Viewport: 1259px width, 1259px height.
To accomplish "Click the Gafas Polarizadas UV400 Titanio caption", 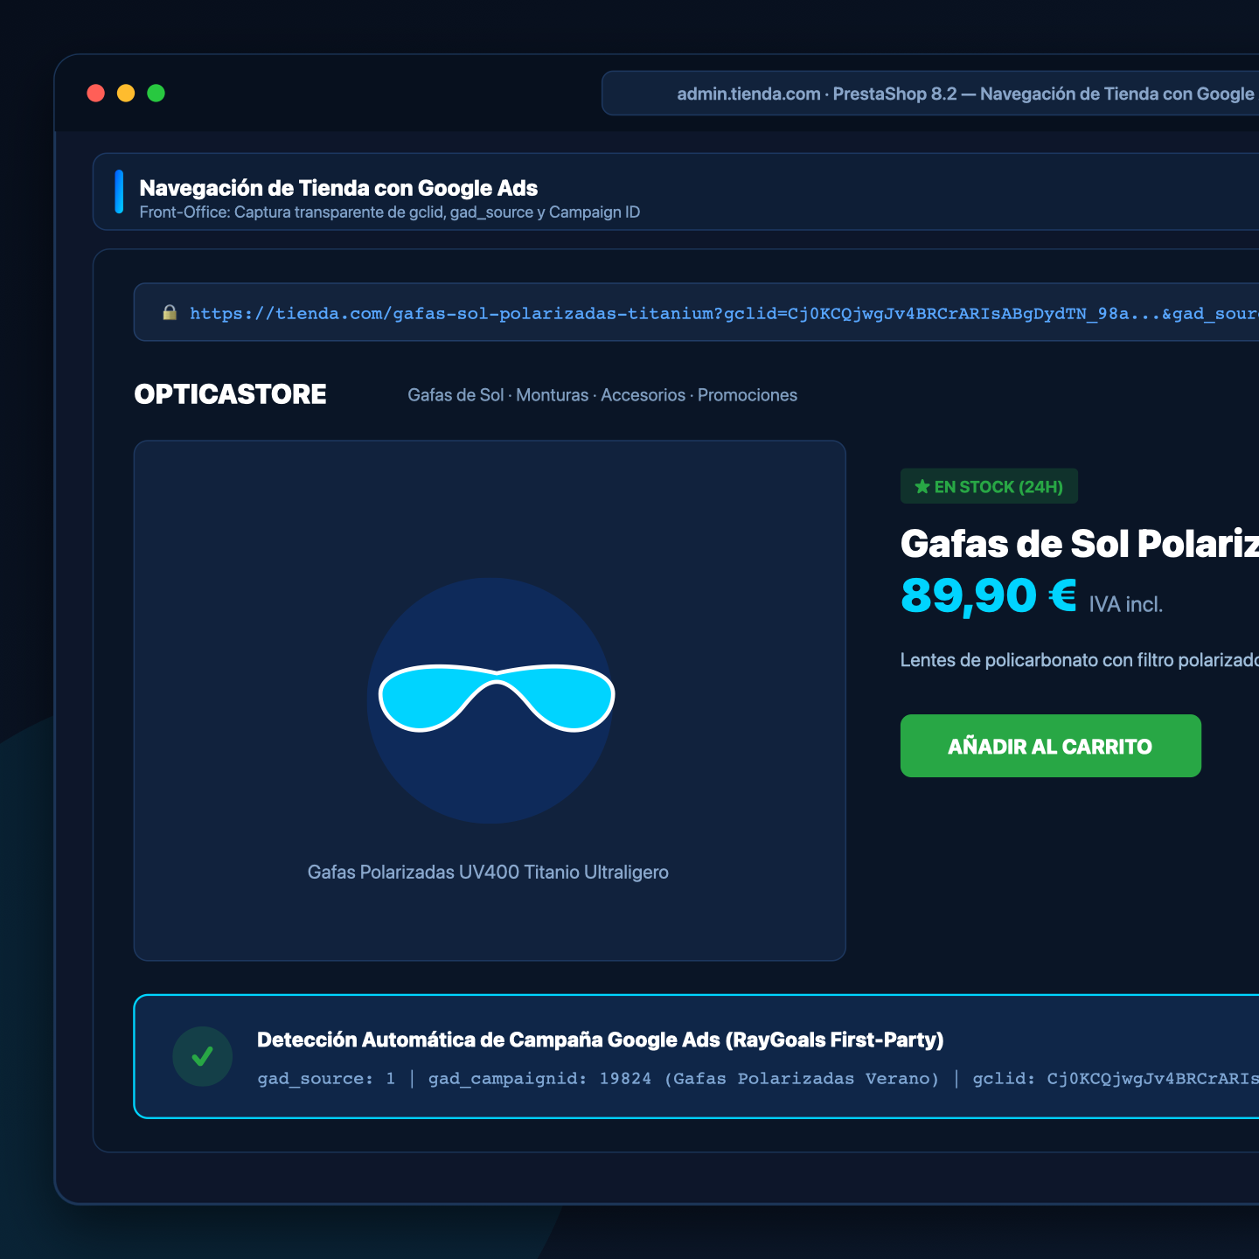I will pyautogui.click(x=488, y=873).
